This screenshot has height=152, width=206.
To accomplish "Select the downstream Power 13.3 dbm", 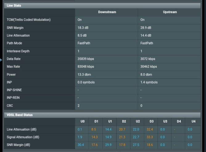I will [x=84, y=75].
